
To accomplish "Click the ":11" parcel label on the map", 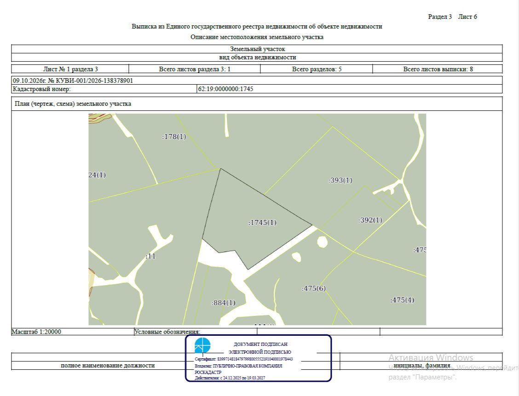I will coord(150,256).
